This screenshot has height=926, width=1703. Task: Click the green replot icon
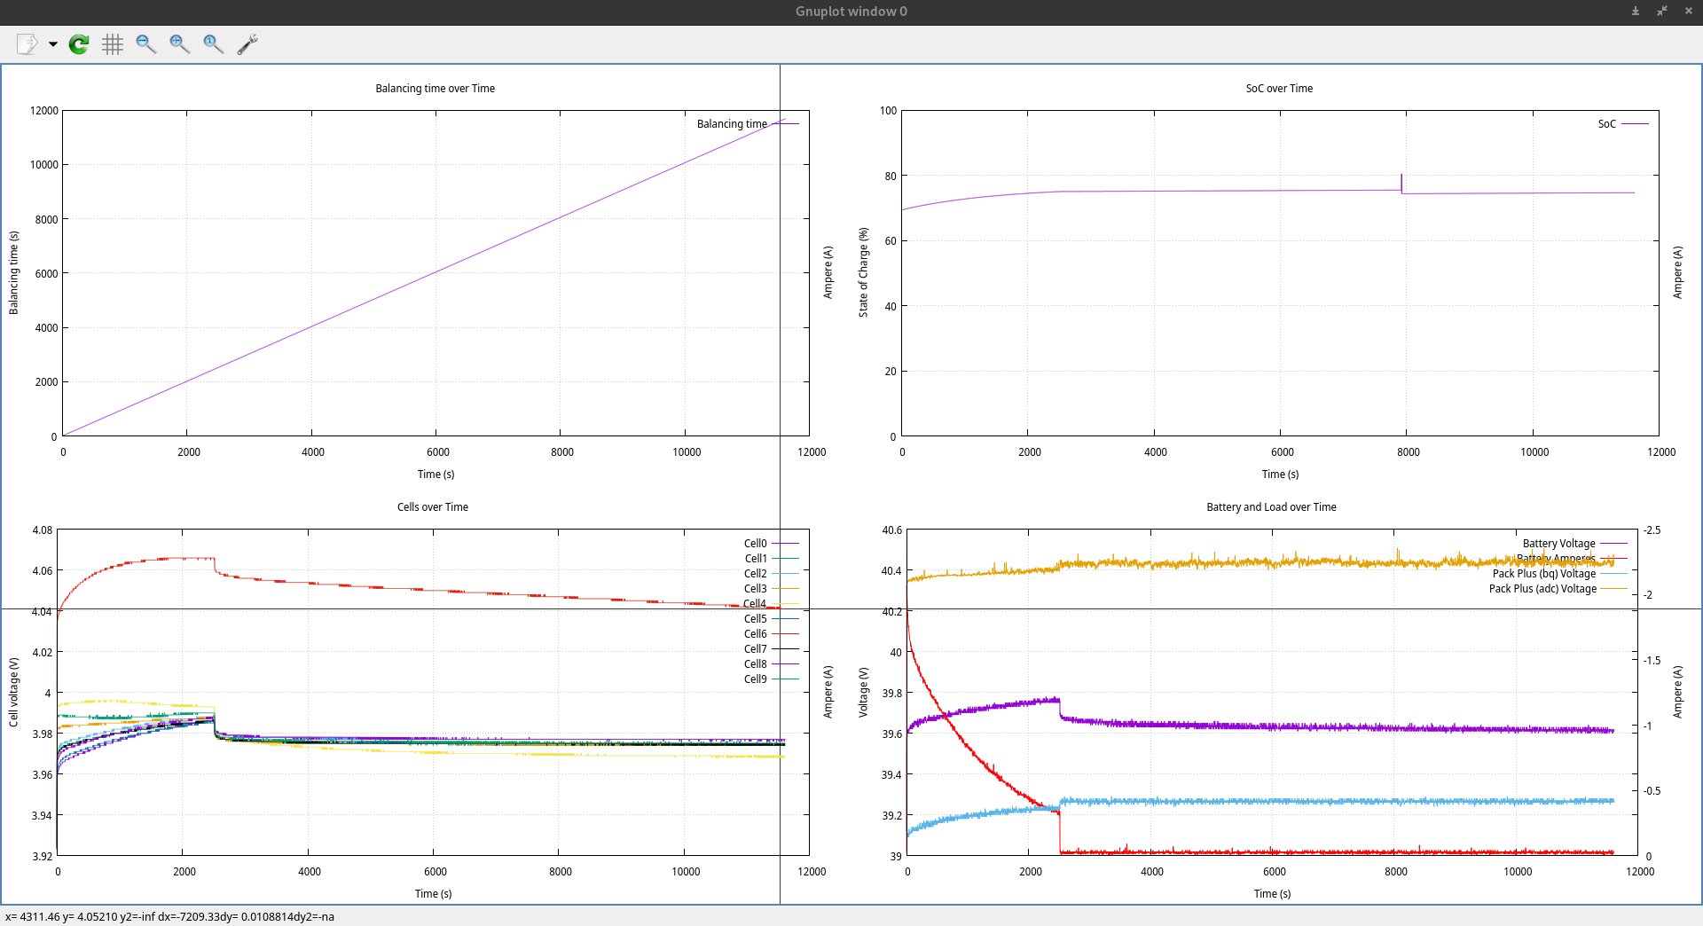pos(79,44)
